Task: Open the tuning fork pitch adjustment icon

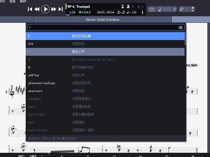Action: tap(181, 9)
